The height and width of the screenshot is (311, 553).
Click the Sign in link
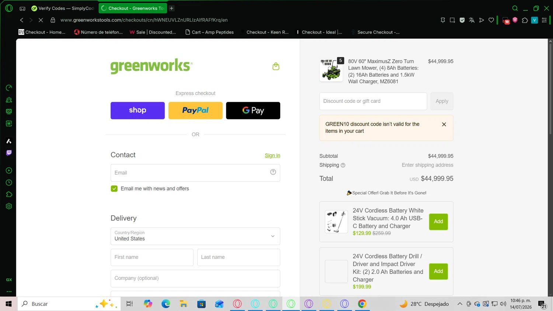pyautogui.click(x=272, y=155)
